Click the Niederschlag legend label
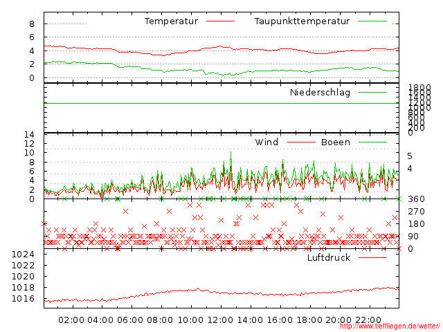 (320, 92)
